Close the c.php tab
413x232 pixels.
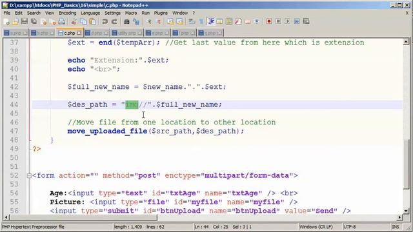(x=79, y=33)
